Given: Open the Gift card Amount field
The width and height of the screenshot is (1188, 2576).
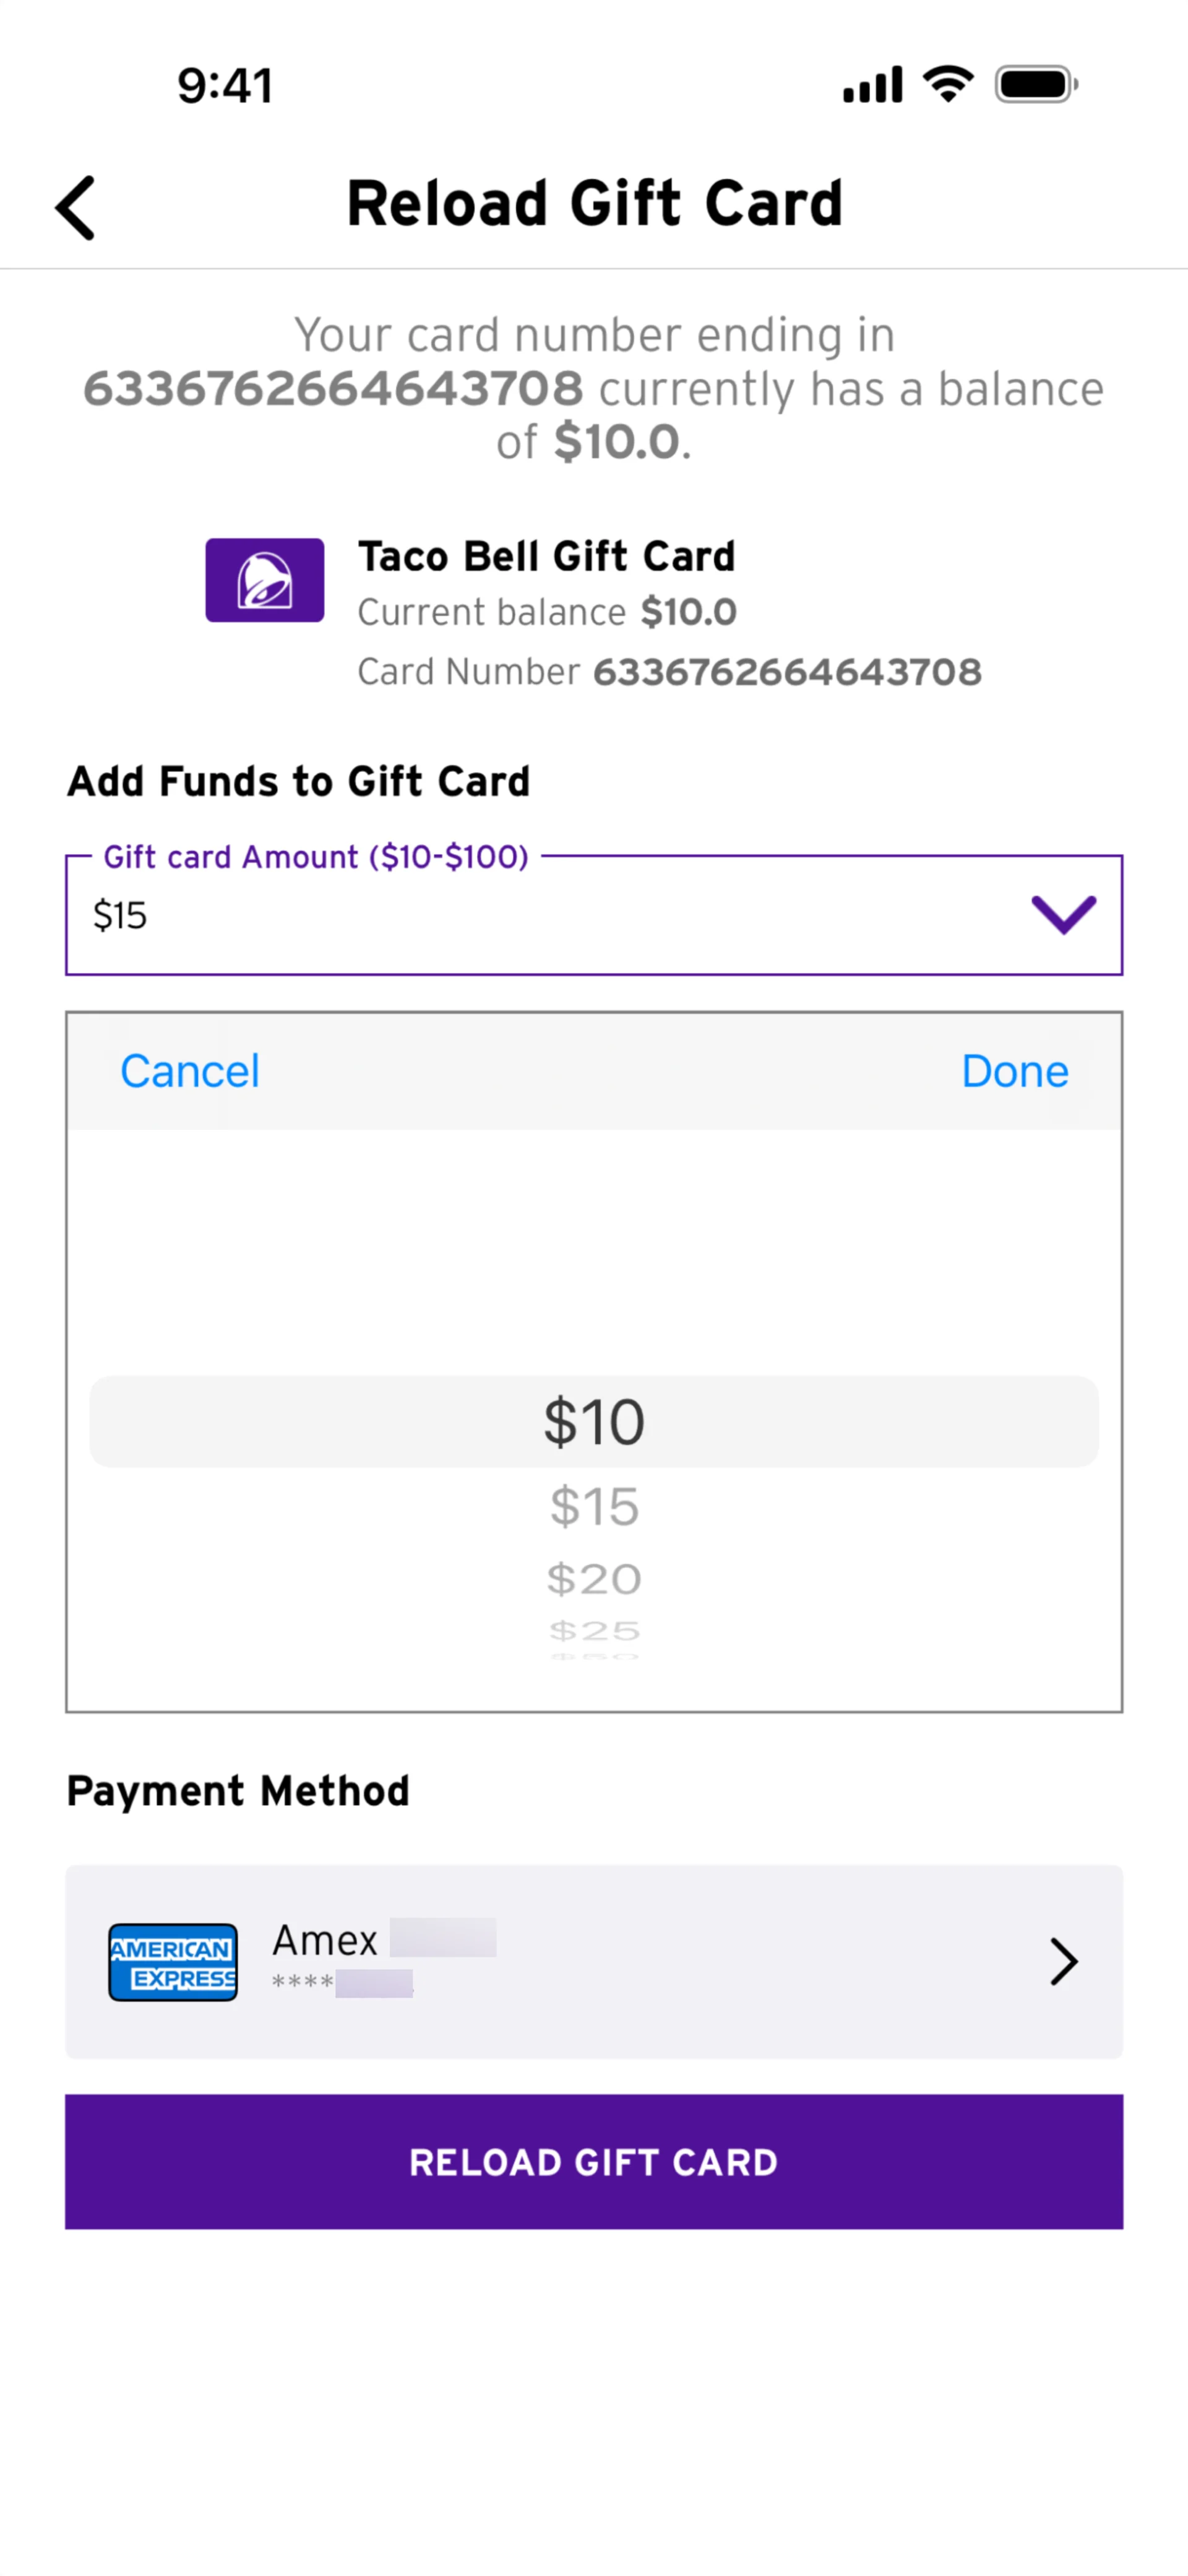Looking at the screenshot, I should tap(540, 915).
